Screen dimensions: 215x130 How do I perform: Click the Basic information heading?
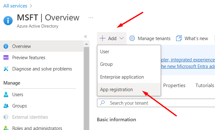116,119
